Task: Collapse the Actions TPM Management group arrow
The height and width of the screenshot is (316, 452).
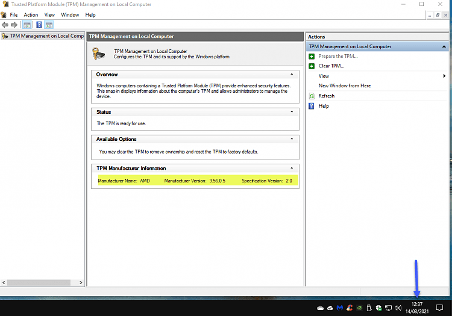Action: [444, 46]
